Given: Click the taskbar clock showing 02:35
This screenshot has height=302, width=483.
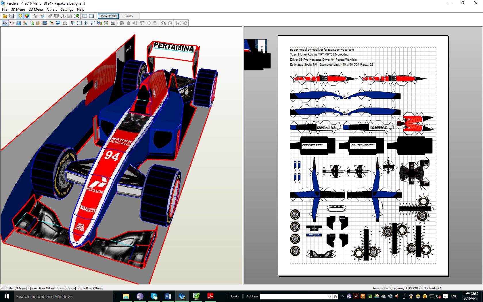Looking at the screenshot, I should tap(470, 296).
